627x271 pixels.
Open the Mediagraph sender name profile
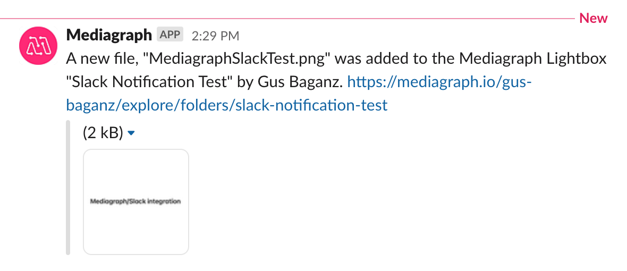[109, 36]
